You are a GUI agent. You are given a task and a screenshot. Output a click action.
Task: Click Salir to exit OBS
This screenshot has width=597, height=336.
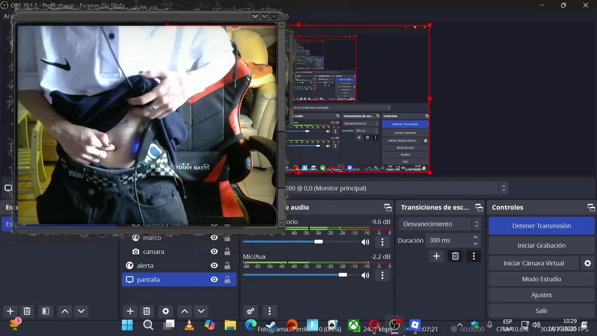[541, 311]
